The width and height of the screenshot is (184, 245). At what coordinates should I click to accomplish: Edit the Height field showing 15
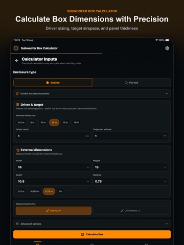click(130, 167)
